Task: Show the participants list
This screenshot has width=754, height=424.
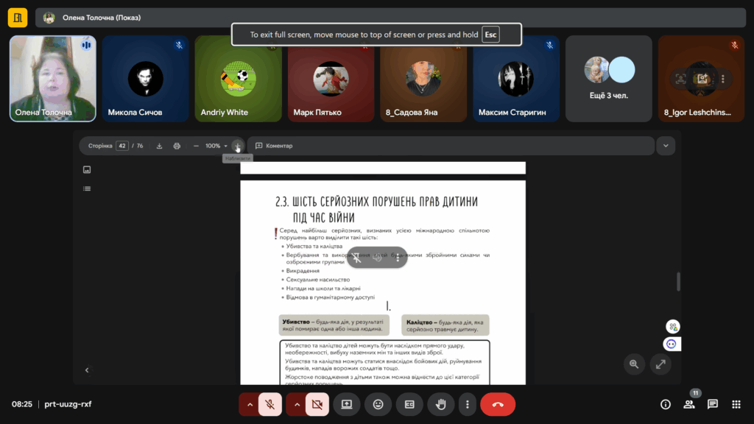Action: pyautogui.click(x=689, y=404)
